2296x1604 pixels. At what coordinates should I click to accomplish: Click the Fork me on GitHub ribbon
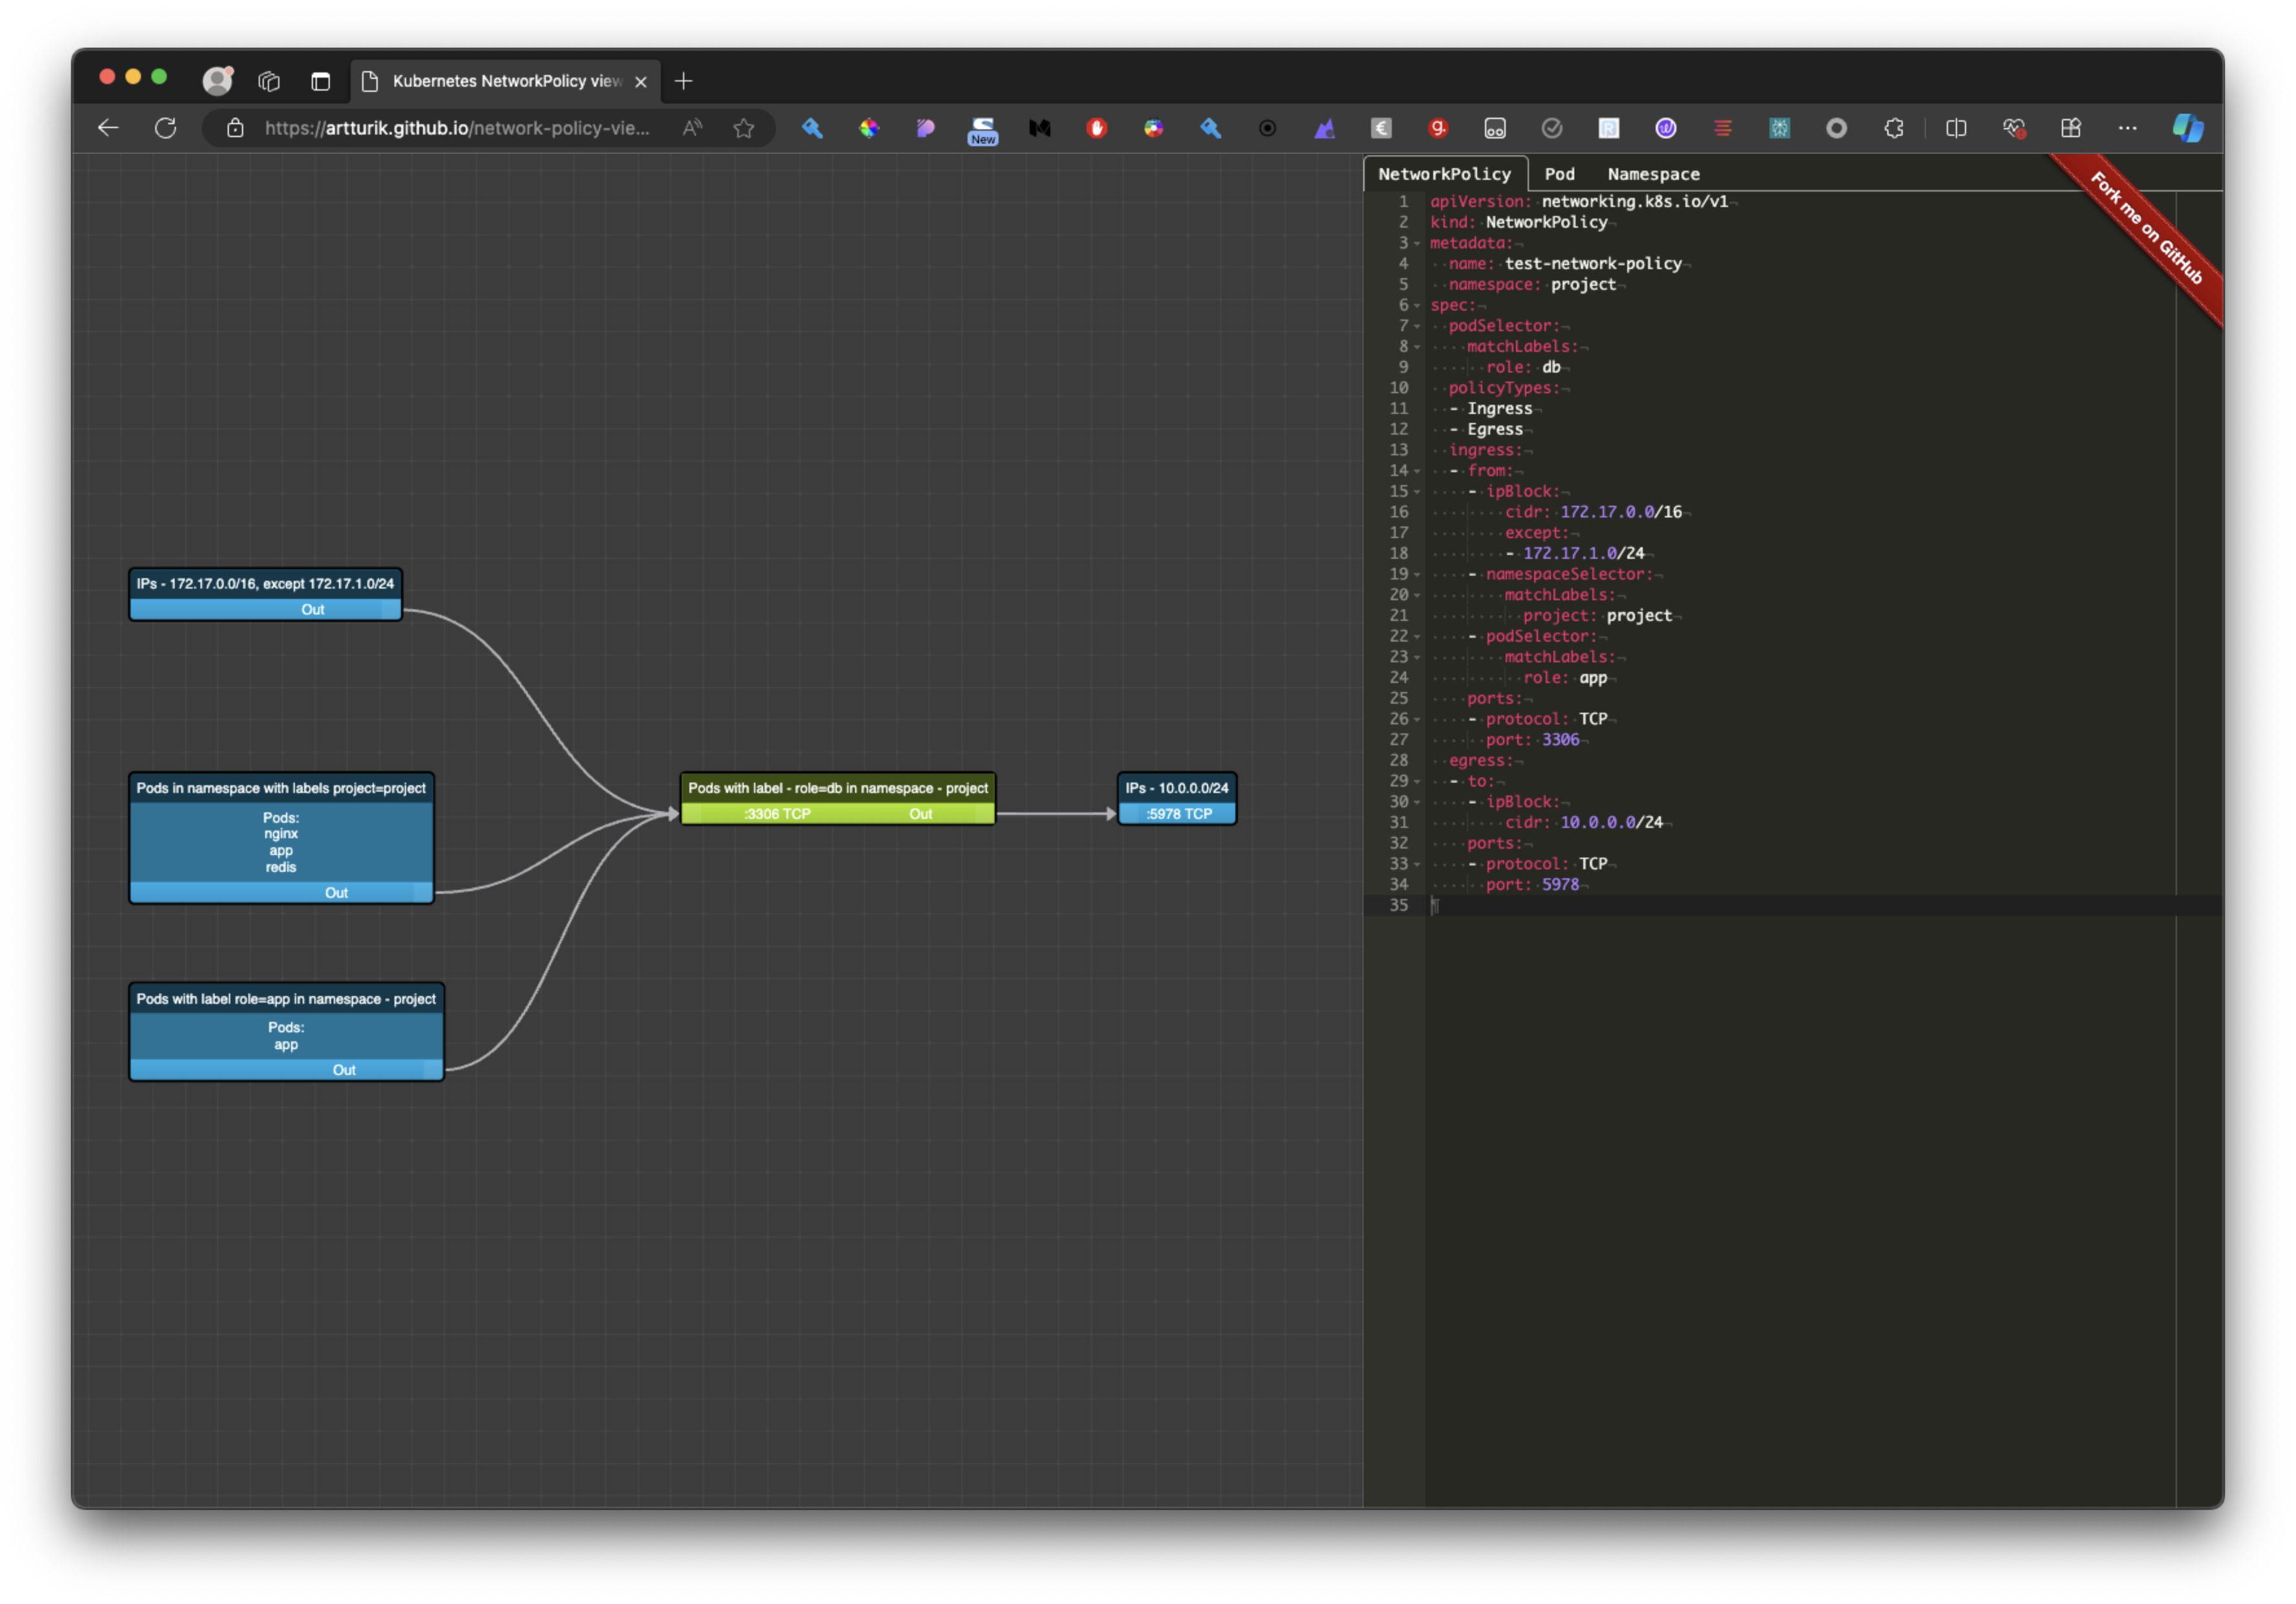point(2146,229)
